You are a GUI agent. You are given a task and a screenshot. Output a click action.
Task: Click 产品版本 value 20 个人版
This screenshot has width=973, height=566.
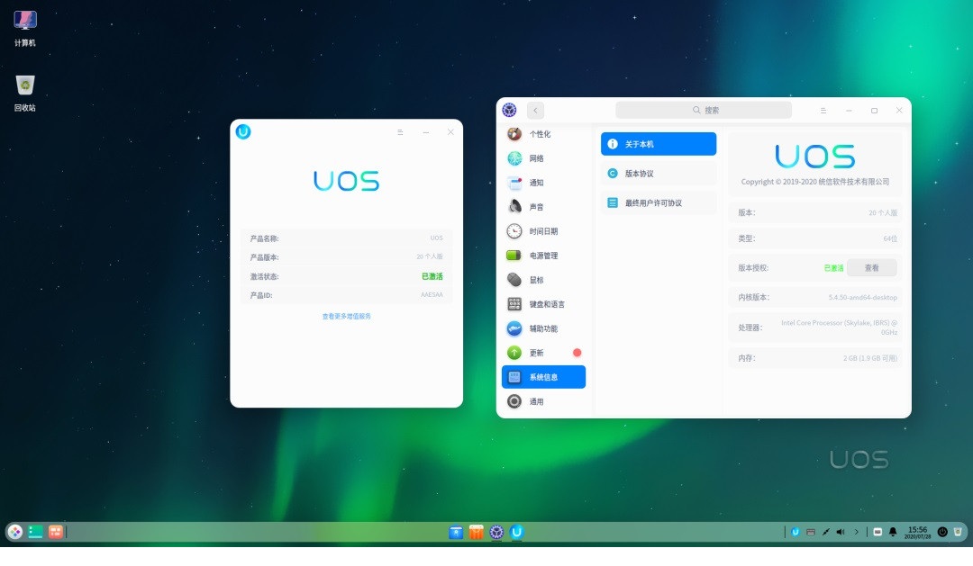(x=430, y=256)
